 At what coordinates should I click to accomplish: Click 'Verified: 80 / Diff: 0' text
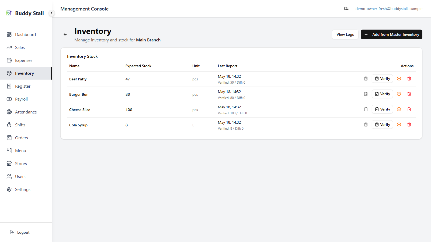coord(232,98)
